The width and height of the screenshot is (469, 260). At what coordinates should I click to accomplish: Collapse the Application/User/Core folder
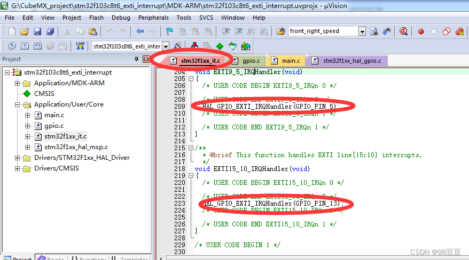pyautogui.click(x=17, y=104)
